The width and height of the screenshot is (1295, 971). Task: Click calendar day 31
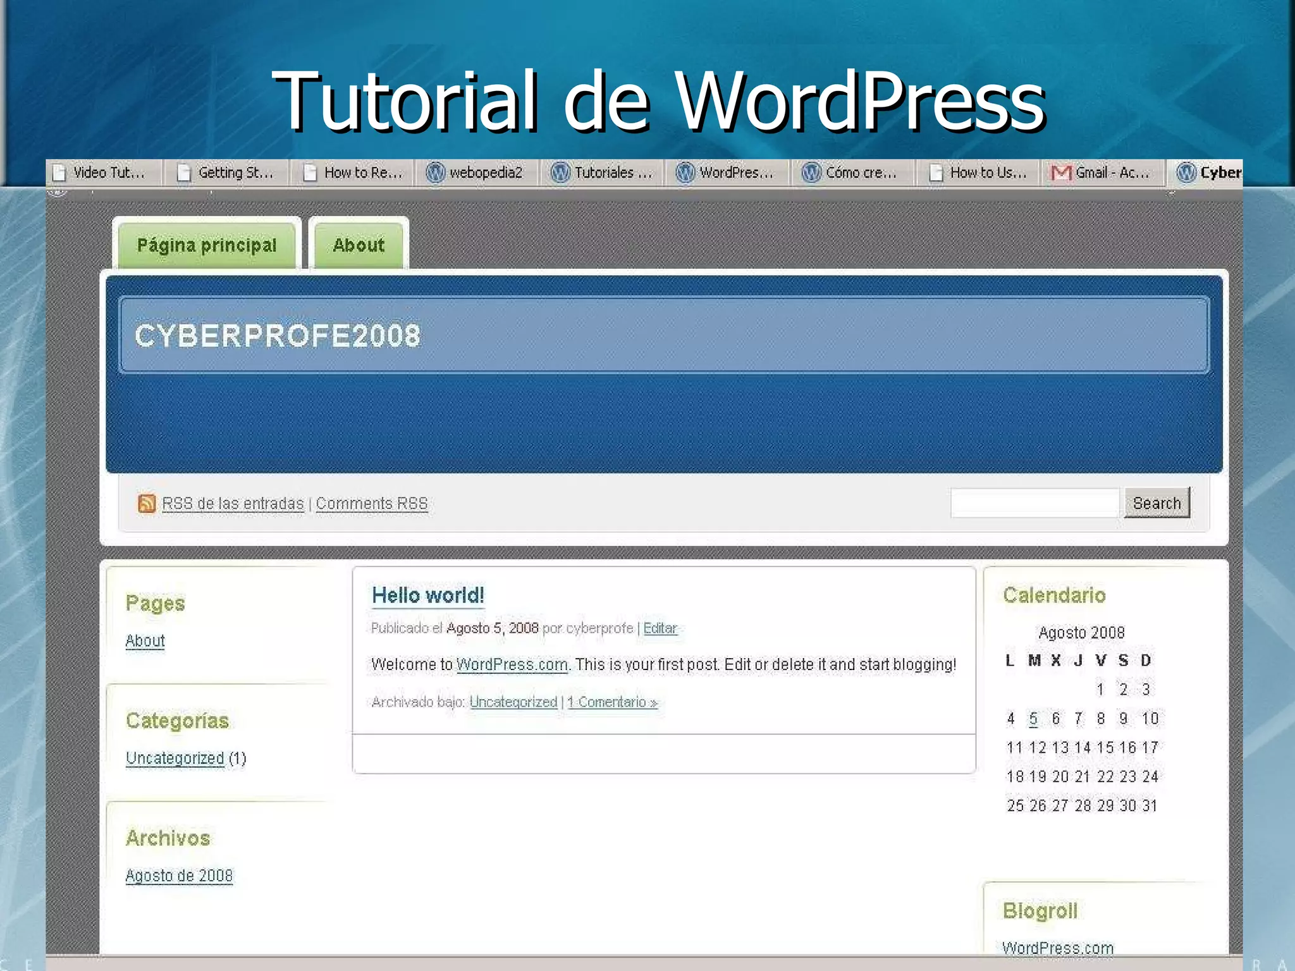click(x=1150, y=805)
